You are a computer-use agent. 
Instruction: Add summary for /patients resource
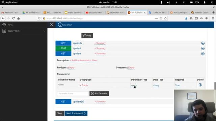tap(100, 43)
